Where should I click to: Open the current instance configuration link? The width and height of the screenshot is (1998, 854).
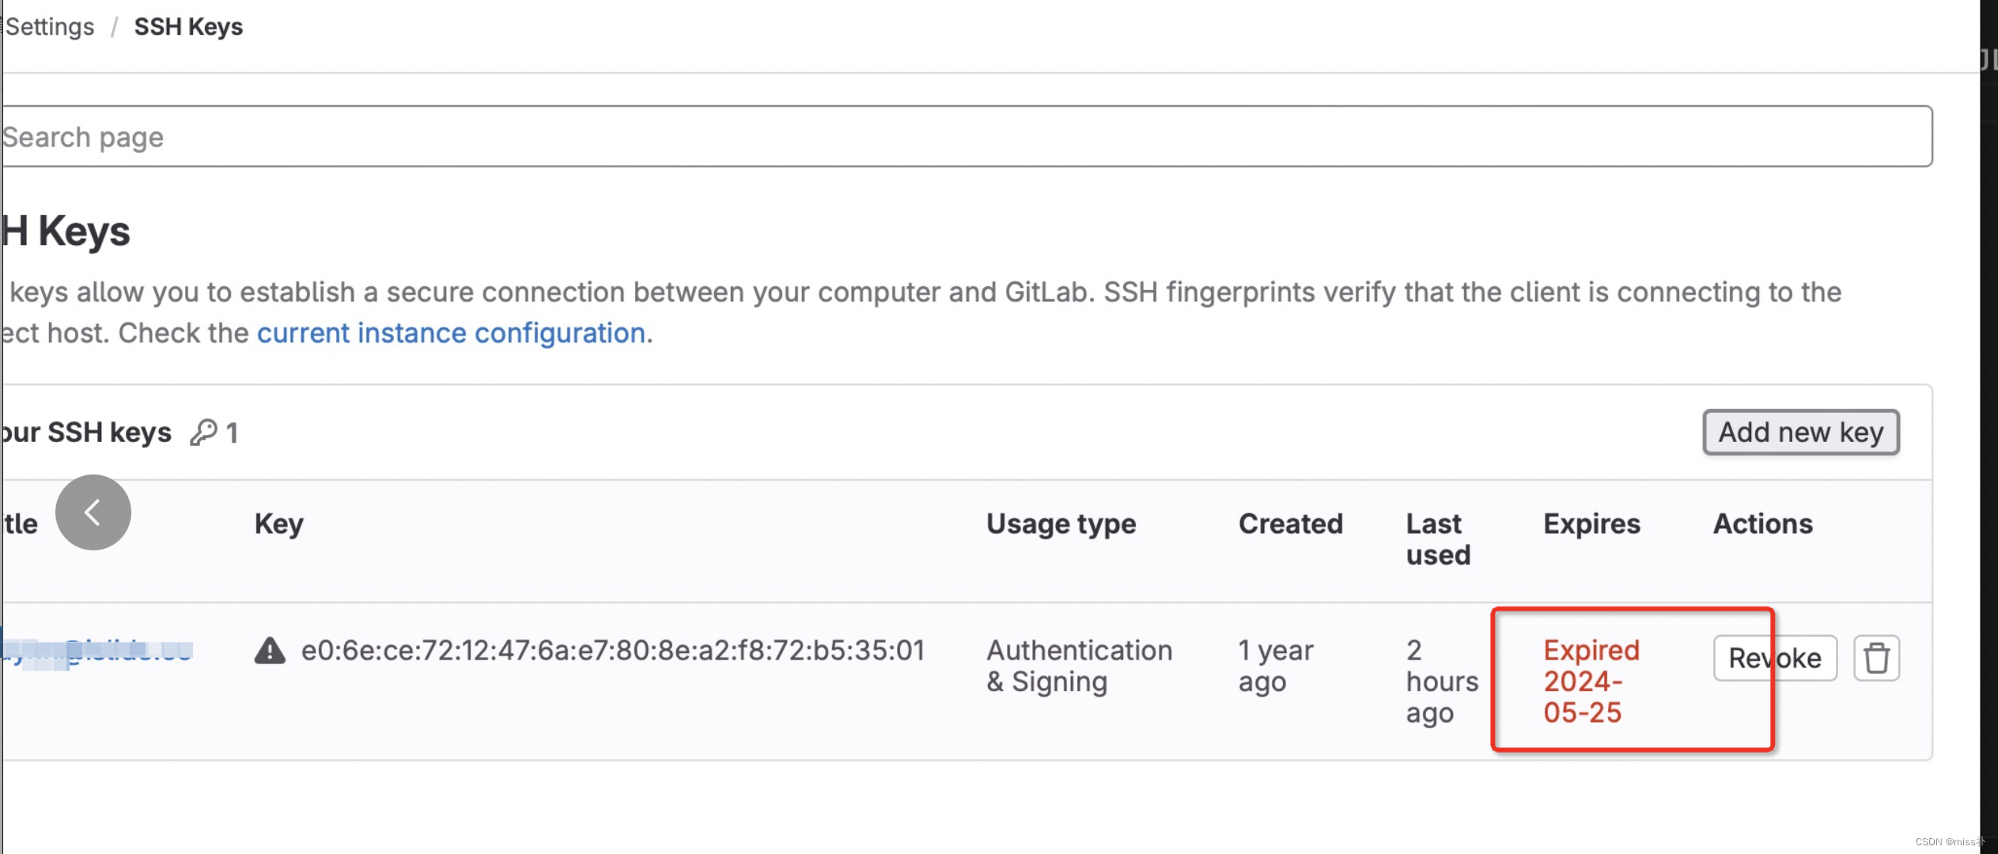click(x=451, y=333)
